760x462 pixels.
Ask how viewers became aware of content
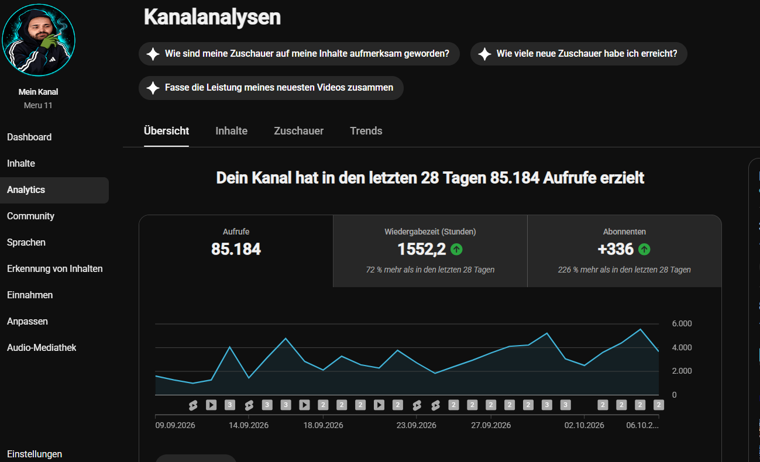299,54
